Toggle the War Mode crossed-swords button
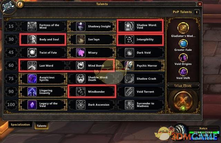Viewport: 221px width, 143px height. 183,101
